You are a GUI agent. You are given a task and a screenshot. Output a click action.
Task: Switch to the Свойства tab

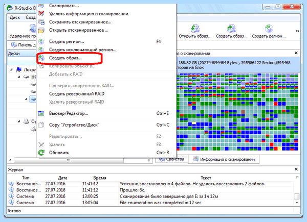pos(171,159)
